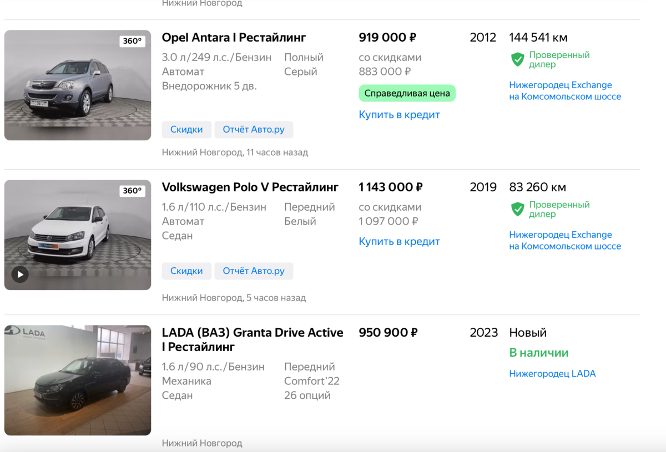Click discounted price 883 000 ₽
The width and height of the screenshot is (666, 452).
coord(385,72)
